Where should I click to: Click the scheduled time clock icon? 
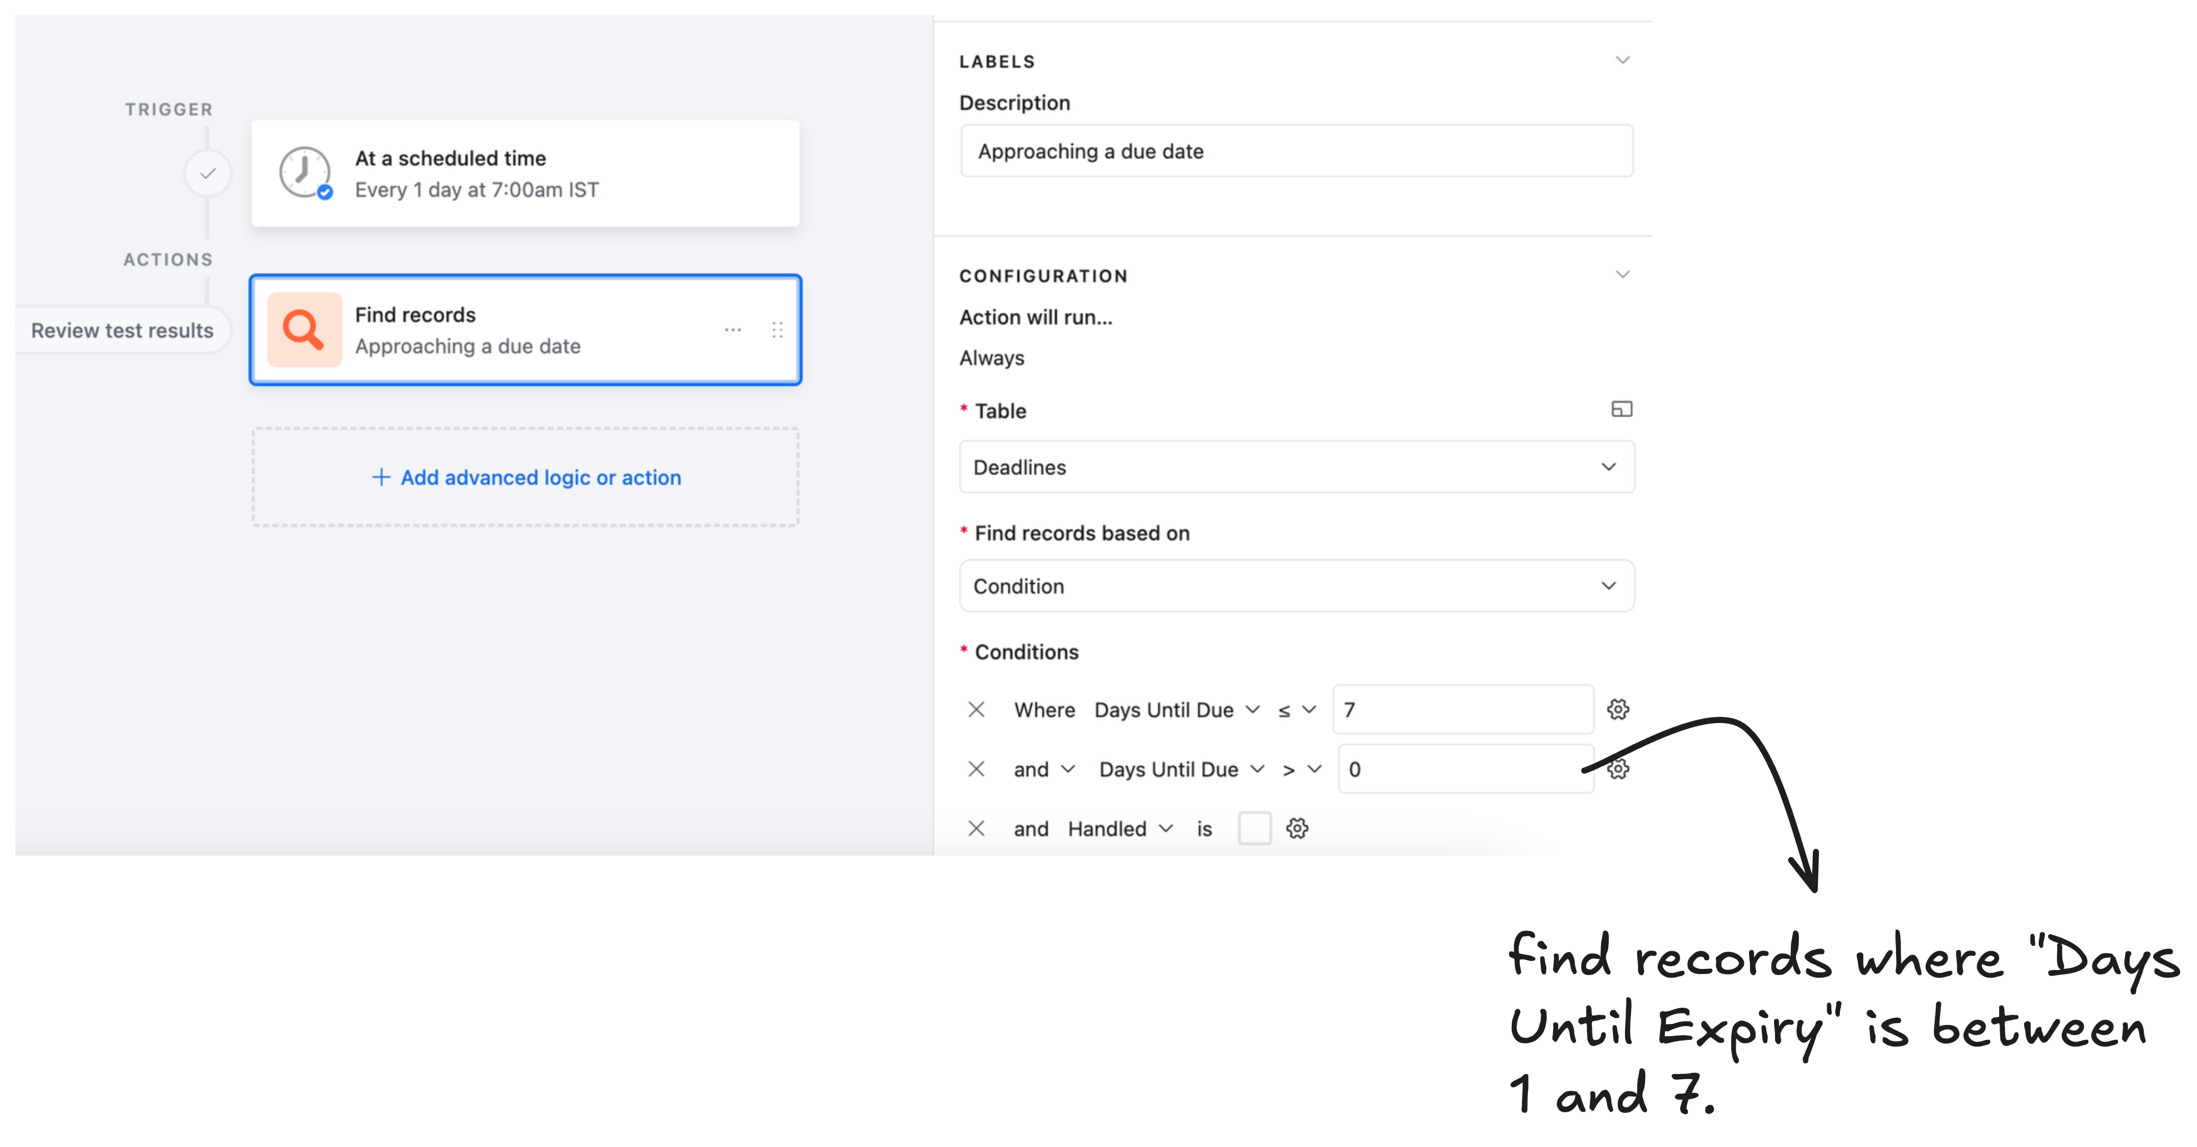point(305,172)
